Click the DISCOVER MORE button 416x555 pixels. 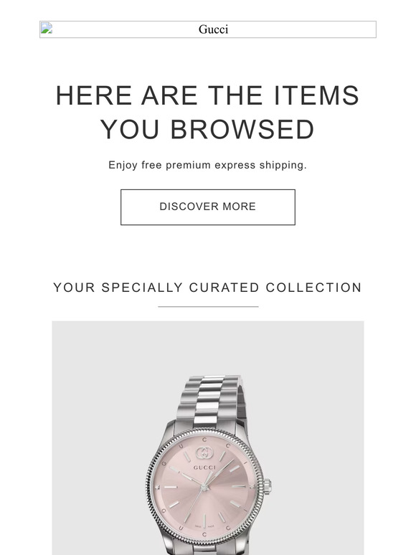tap(208, 207)
